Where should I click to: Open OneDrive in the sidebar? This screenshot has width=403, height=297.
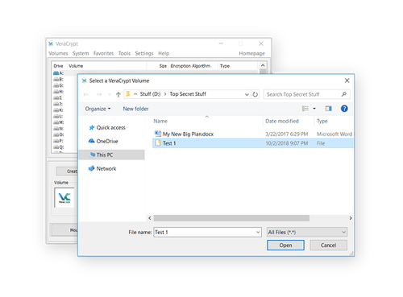pyautogui.click(x=103, y=141)
